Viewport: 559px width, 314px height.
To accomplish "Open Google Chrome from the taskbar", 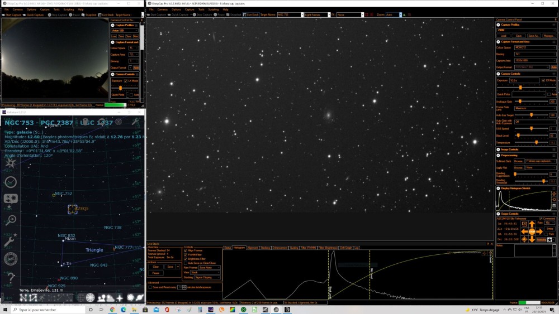I will tap(112, 310).
